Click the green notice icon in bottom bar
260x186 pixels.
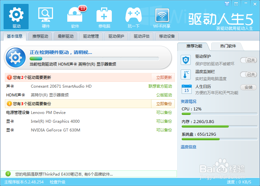[8, 174]
